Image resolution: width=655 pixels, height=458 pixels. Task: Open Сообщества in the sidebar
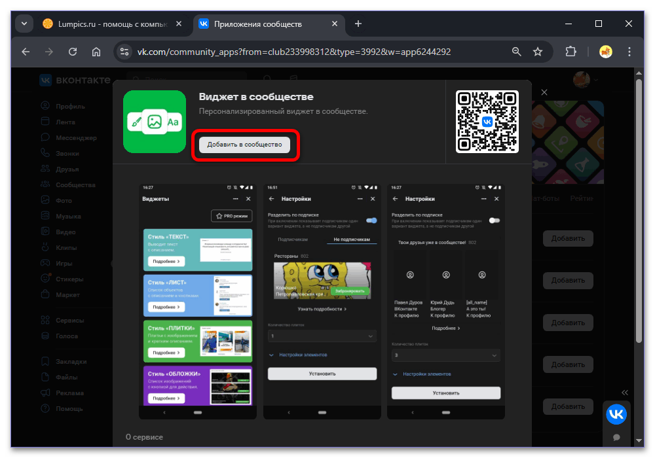(x=68, y=185)
